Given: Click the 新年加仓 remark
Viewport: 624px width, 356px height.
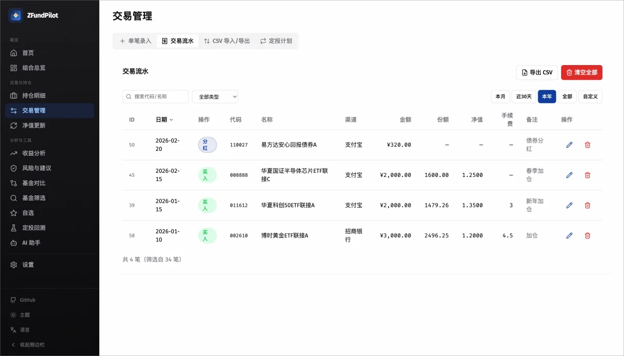Looking at the screenshot, I should (x=535, y=205).
